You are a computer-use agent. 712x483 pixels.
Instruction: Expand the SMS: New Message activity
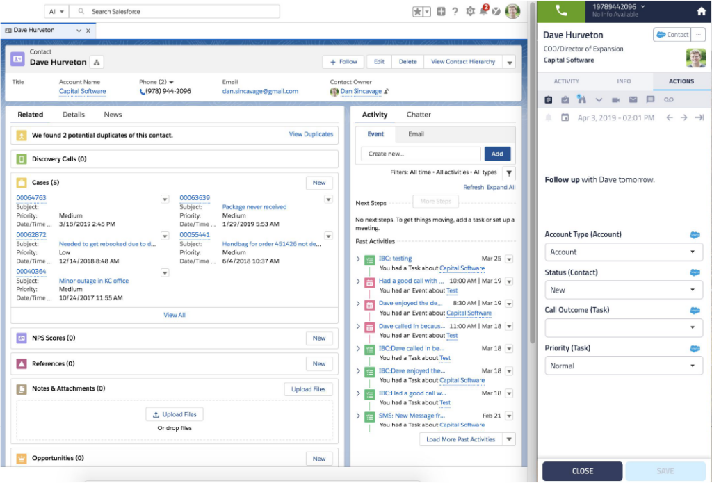[x=358, y=416]
